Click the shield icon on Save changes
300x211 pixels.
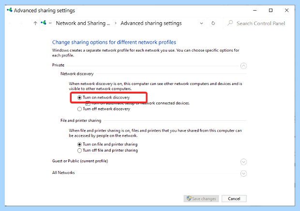189,198
